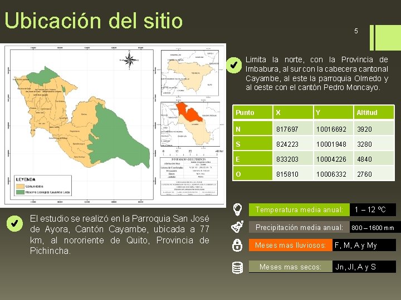
Task: Click the 'Reserva Ecológica Cayambe Coca' legend label
Action: [47, 192]
